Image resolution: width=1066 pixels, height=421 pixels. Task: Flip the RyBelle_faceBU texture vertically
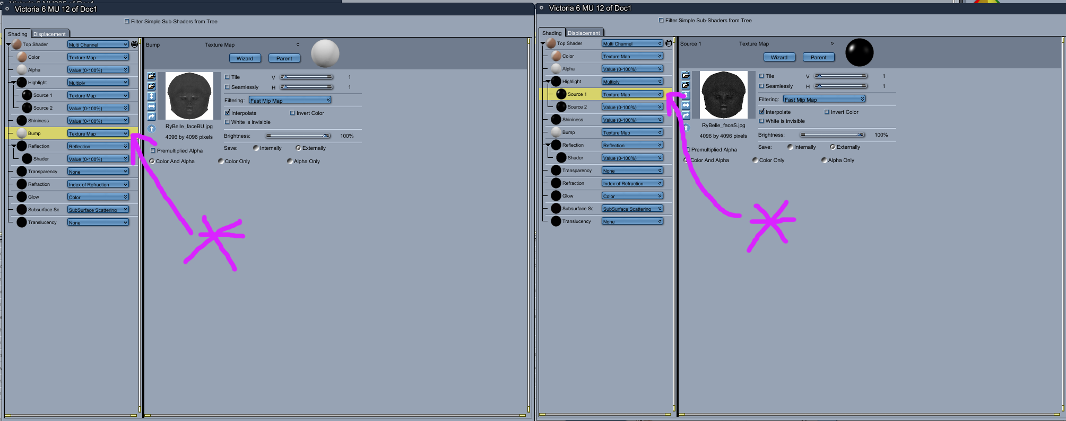152,96
